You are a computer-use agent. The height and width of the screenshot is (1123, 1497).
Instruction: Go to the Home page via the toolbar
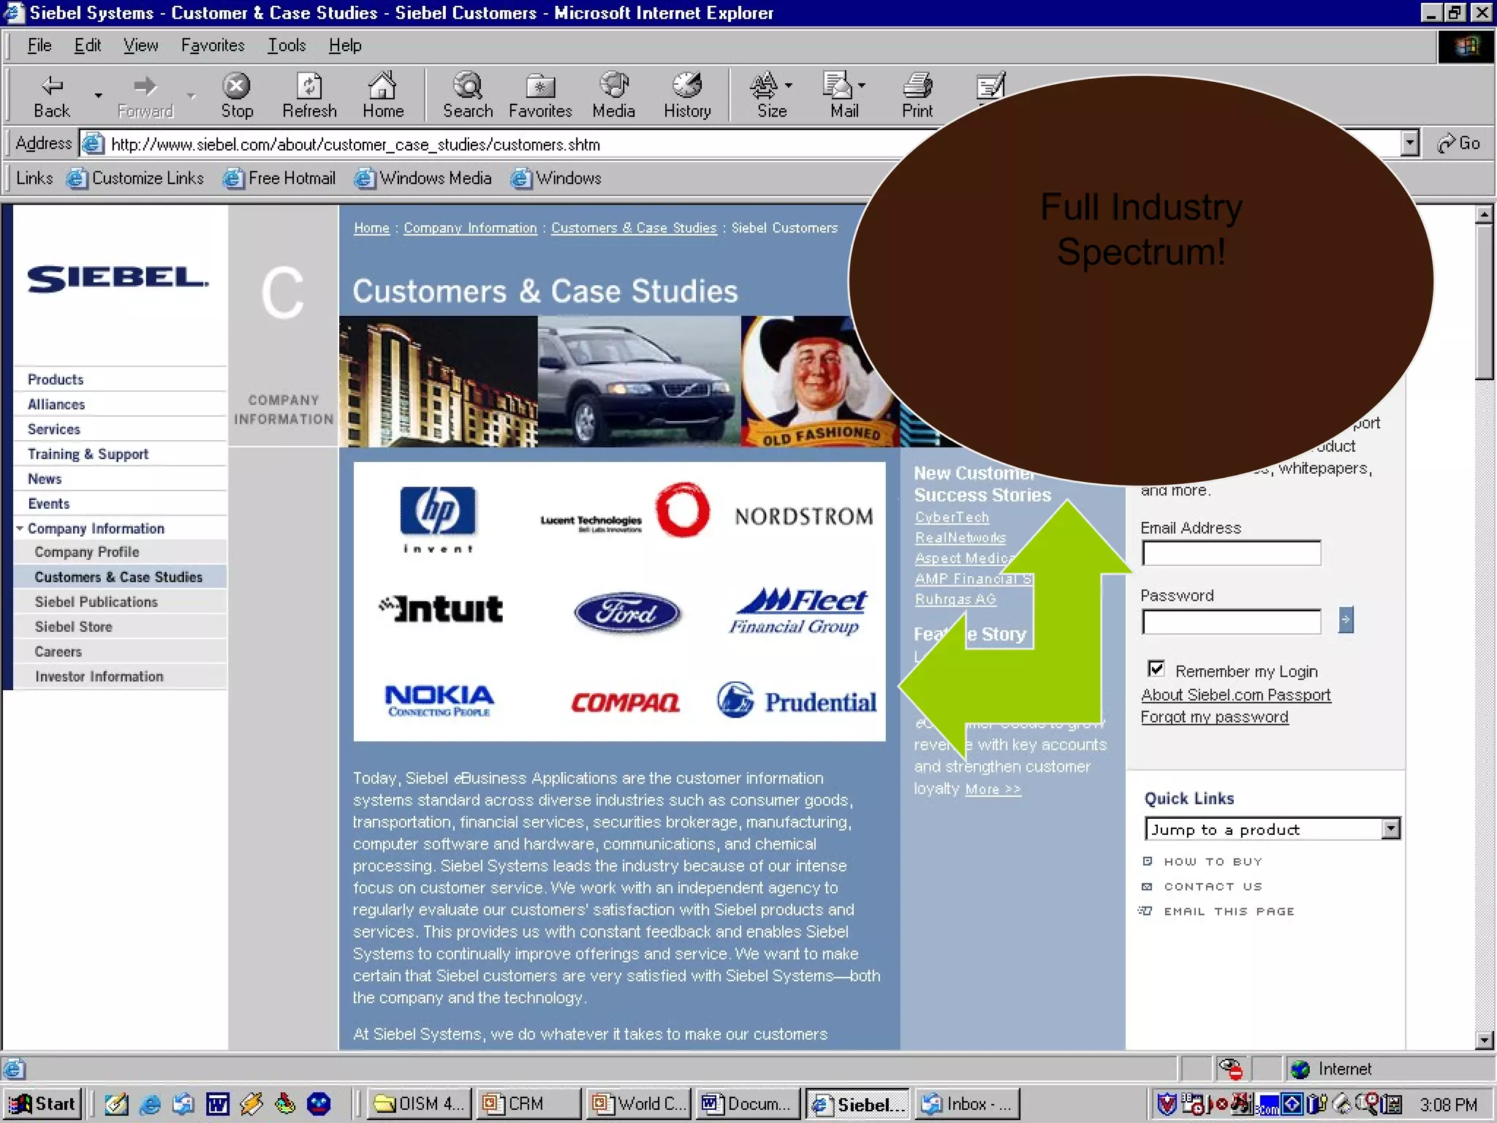(x=383, y=97)
